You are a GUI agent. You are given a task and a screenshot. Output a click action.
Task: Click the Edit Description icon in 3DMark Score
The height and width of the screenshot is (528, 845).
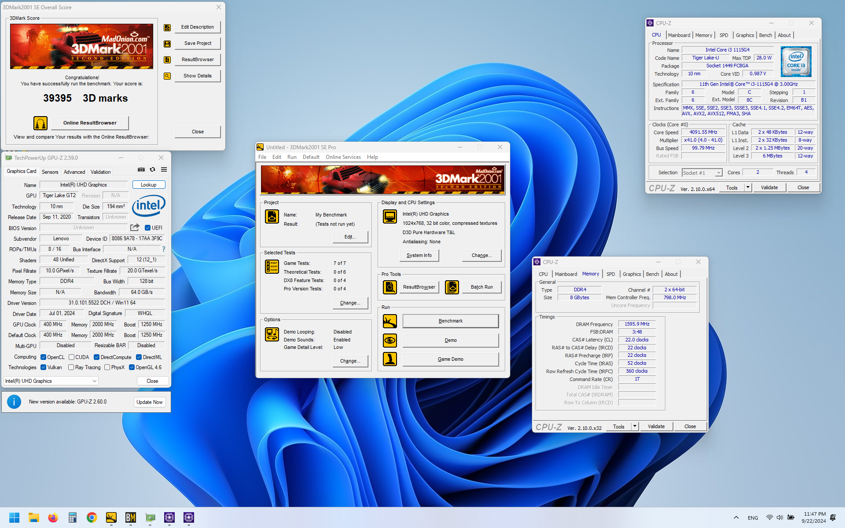pyautogui.click(x=167, y=28)
